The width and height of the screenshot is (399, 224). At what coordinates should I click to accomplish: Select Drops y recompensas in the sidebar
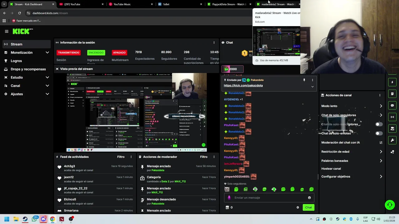click(26, 69)
